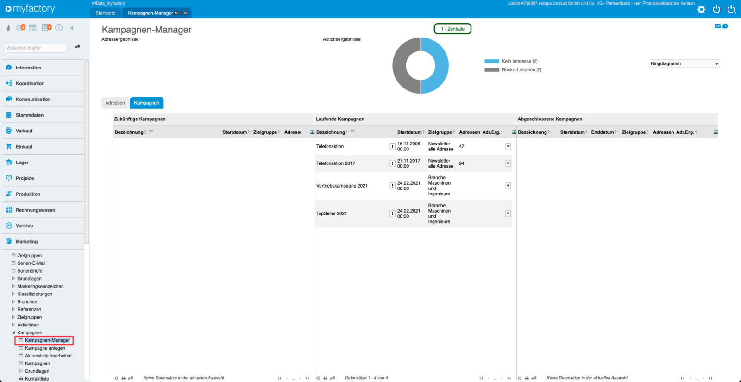
Task: Collapse the Kampagnen tree node
Action: [13, 332]
